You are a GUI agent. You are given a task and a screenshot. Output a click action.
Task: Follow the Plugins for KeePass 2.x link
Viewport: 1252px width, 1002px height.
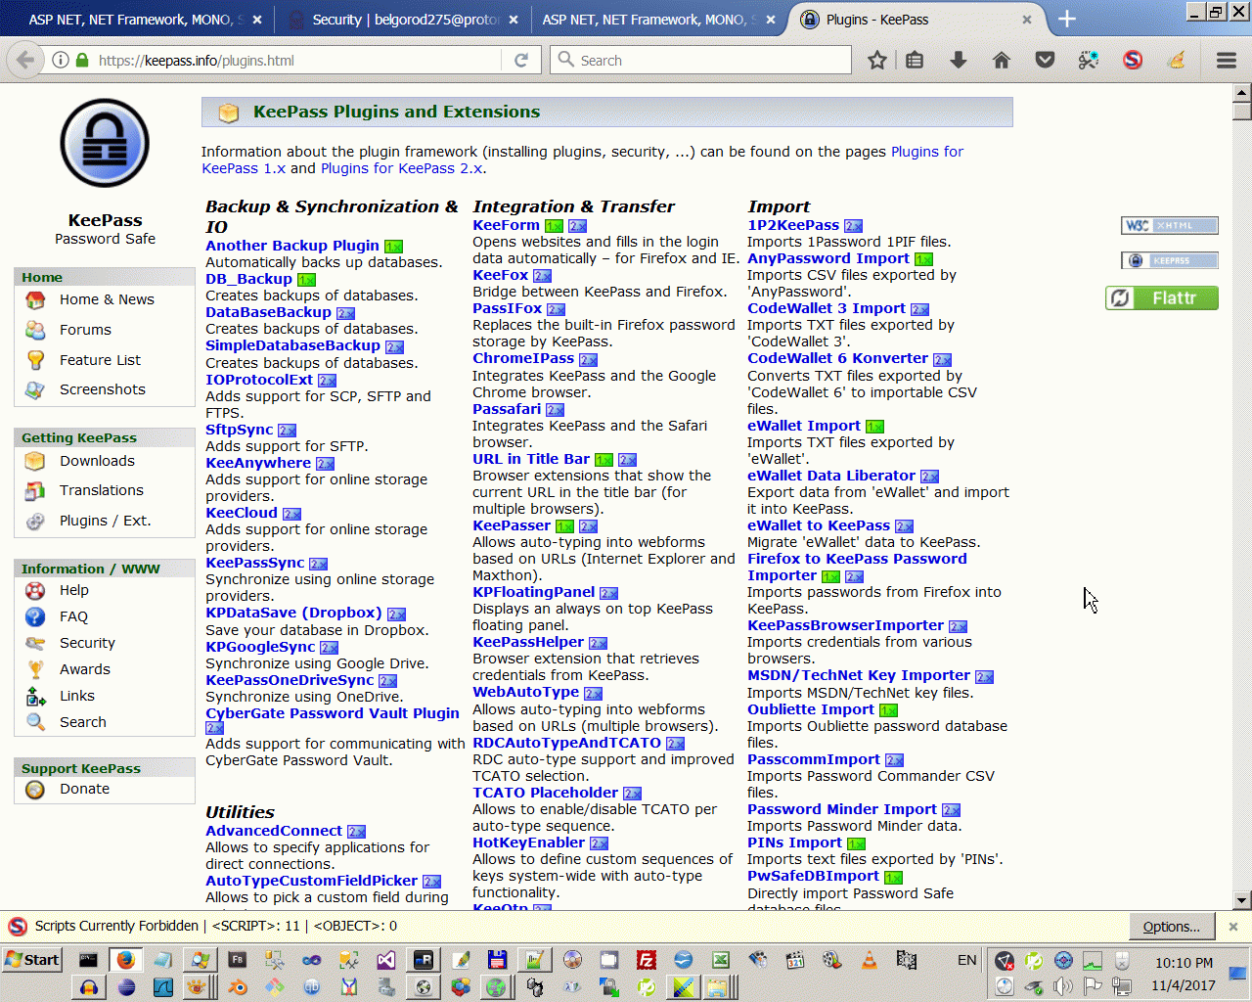pos(401,168)
